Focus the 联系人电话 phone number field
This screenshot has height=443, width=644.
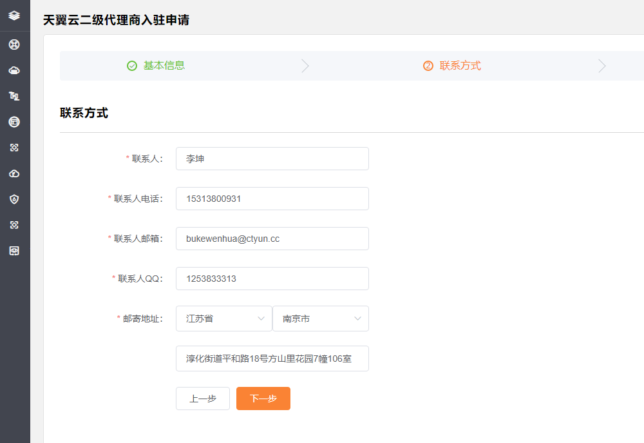click(272, 199)
